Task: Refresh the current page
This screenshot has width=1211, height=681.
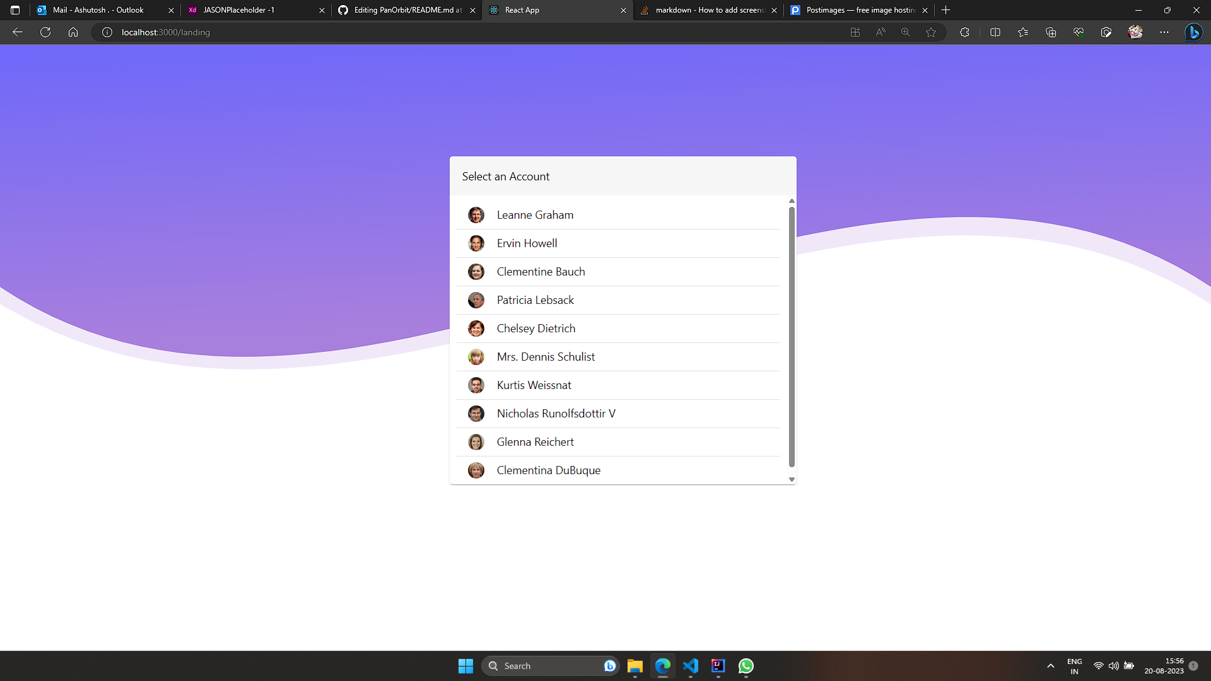Action: pos(45,32)
